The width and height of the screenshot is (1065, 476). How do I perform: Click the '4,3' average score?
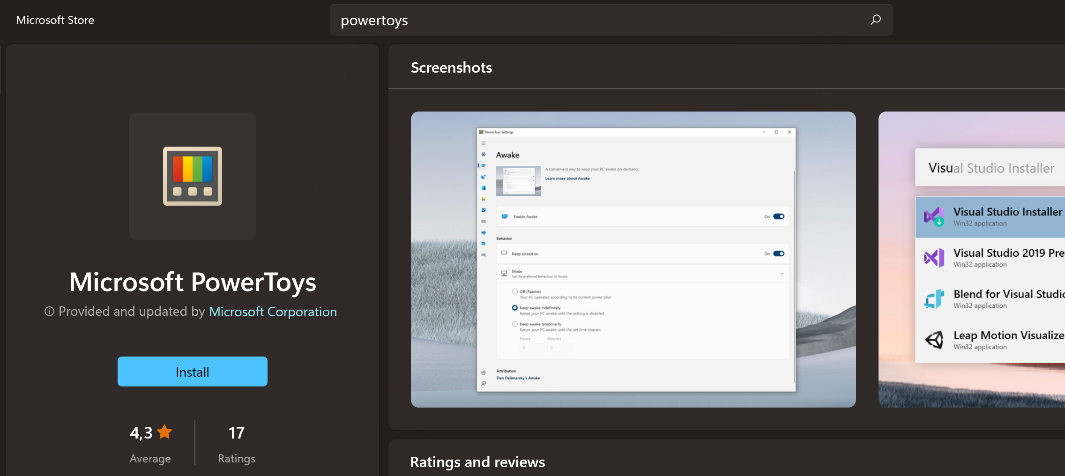click(141, 432)
